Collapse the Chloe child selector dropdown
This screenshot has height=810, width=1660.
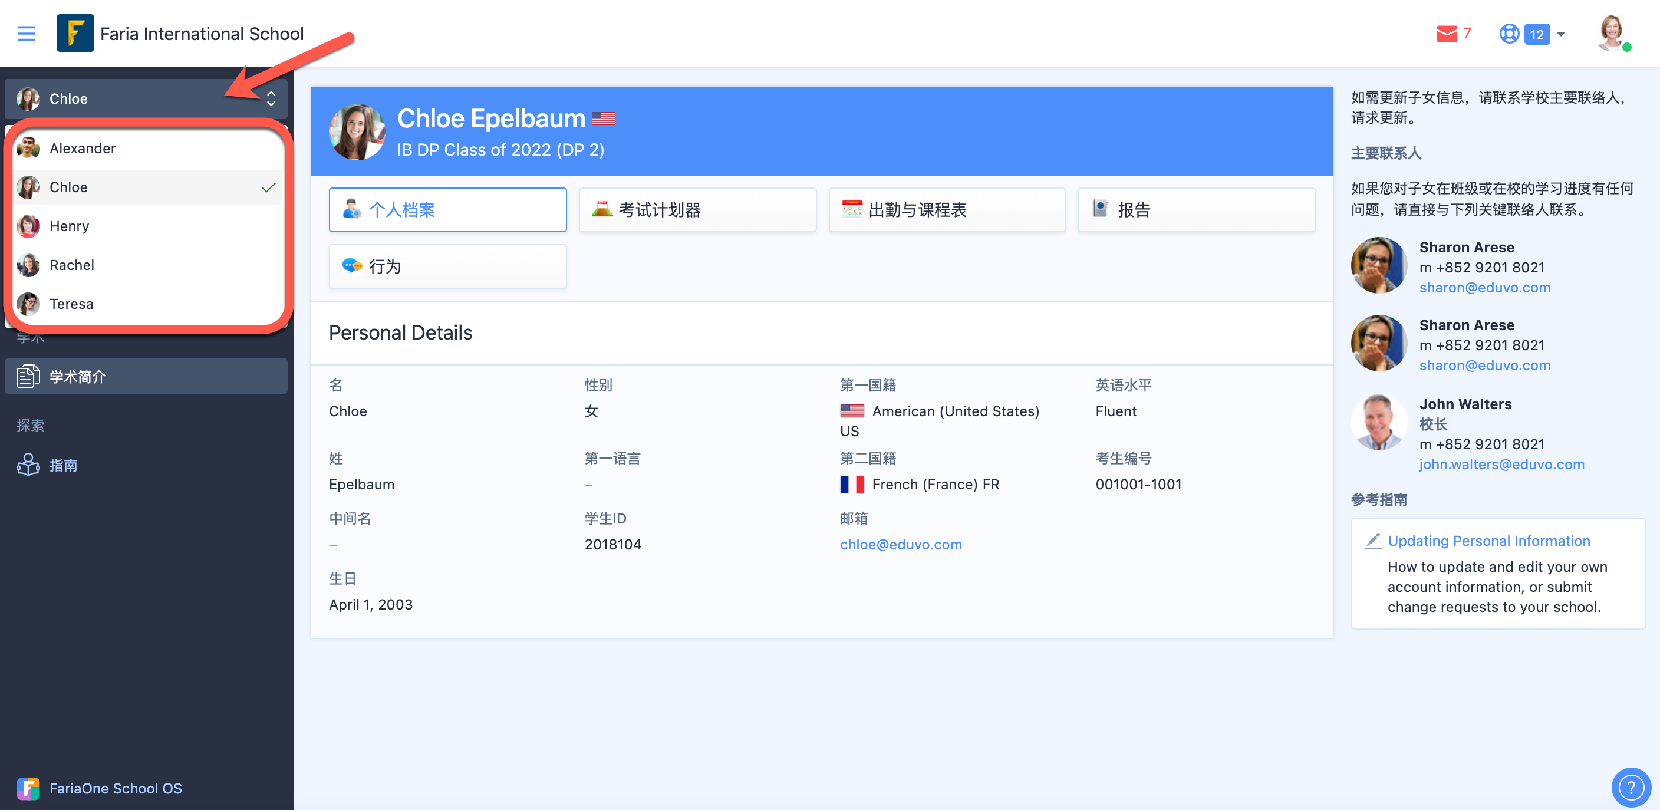146,98
